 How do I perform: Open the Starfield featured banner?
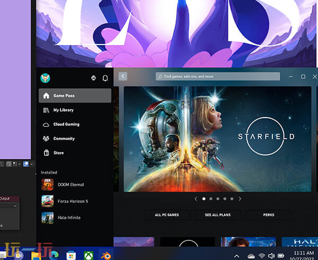217,139
